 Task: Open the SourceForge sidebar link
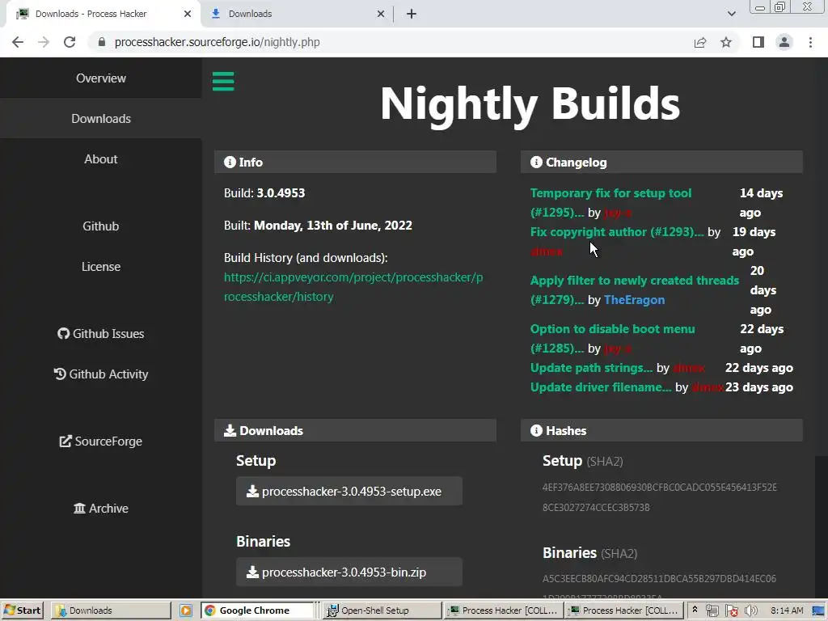coord(101,441)
